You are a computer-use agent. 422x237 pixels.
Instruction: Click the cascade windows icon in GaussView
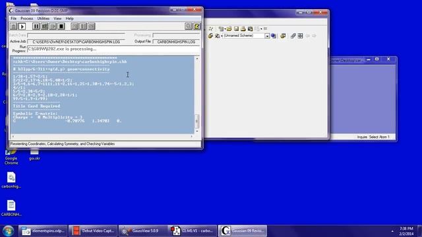coord(293,36)
